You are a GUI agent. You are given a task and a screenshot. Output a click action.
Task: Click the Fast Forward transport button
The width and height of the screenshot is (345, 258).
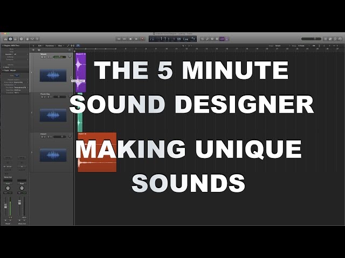[x=125, y=39]
